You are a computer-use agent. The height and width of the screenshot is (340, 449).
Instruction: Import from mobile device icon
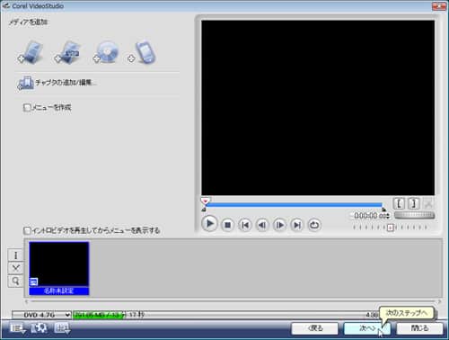(143, 53)
